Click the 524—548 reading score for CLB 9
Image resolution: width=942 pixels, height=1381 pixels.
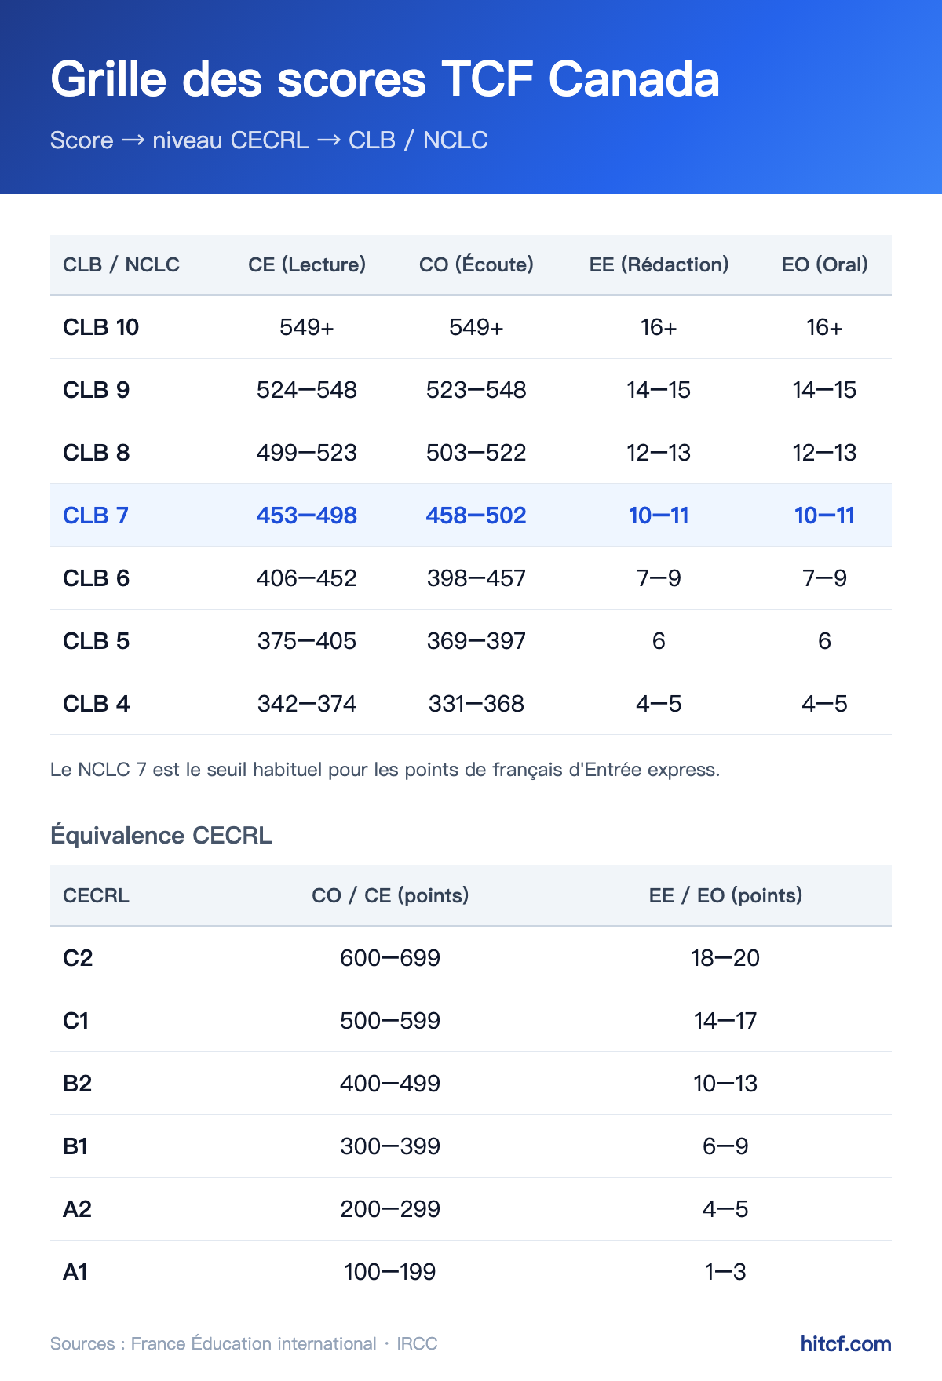coord(307,390)
